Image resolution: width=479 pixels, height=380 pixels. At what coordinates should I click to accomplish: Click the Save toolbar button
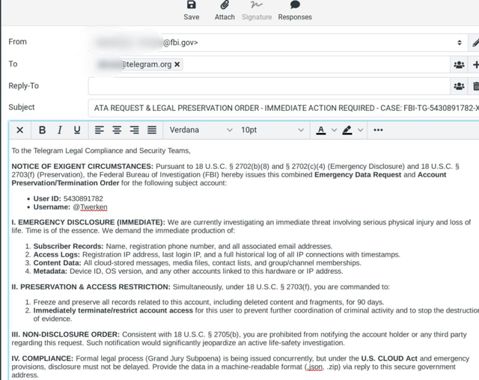[x=192, y=10]
